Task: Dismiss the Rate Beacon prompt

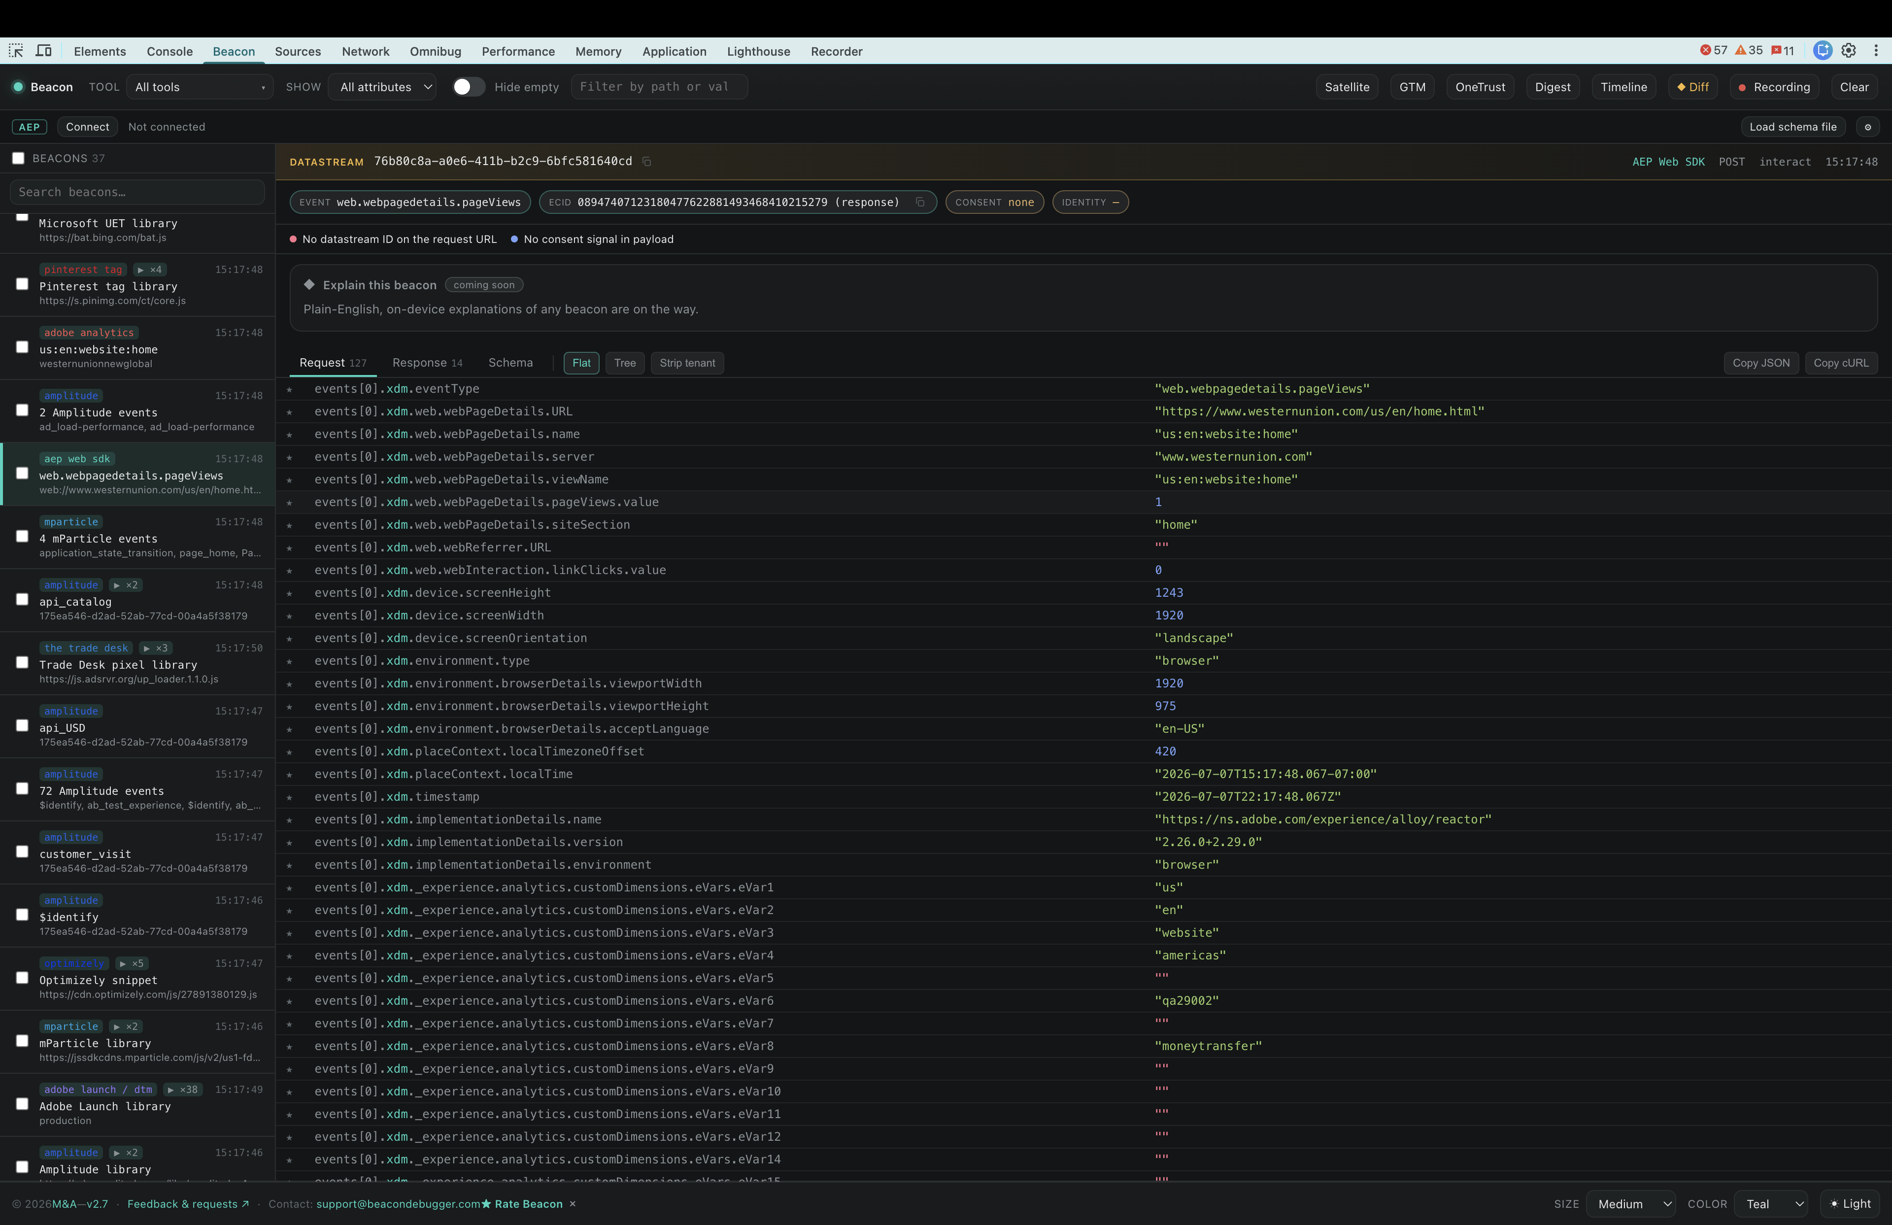Action: (573, 1203)
